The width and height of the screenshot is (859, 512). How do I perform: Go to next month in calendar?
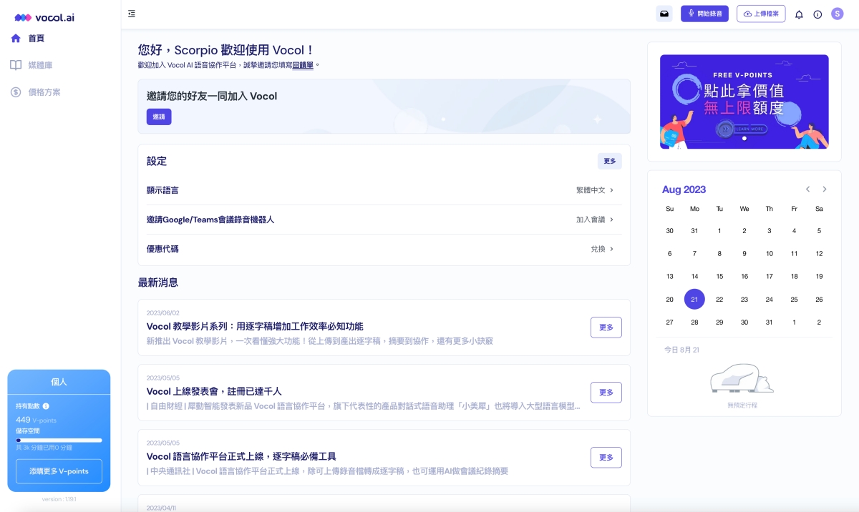click(x=825, y=189)
